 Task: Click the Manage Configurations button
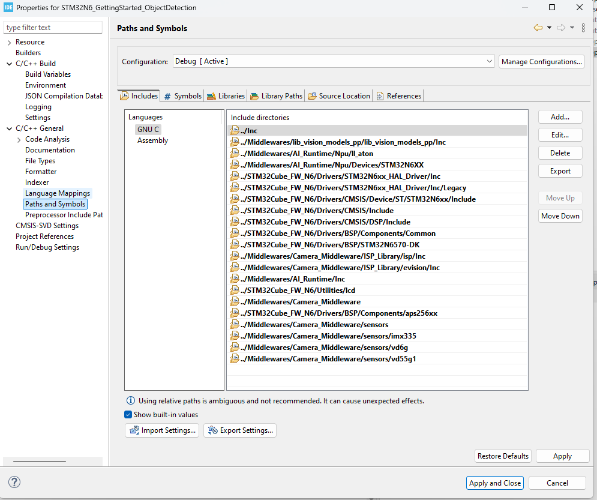click(x=541, y=61)
